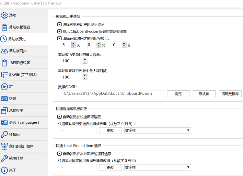Click the hours field showing 0
The height and width of the screenshot is (176, 243).
point(92,45)
